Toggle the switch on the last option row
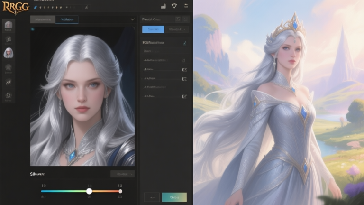 pyautogui.click(x=184, y=96)
